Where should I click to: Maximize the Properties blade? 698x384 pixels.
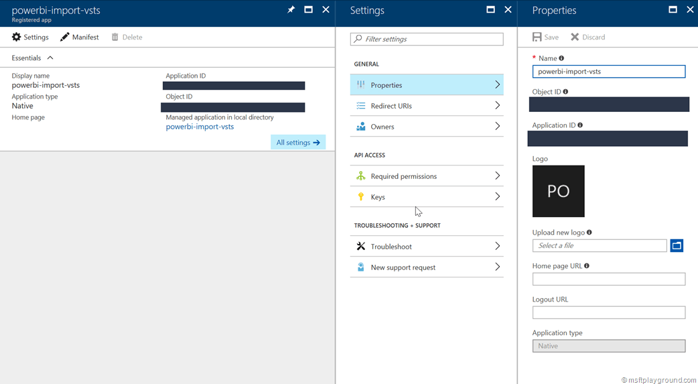[x=673, y=10]
